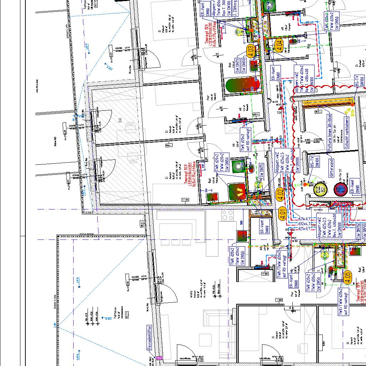Click the yellow arrows beside Schacht verkleinern

[352, 113]
